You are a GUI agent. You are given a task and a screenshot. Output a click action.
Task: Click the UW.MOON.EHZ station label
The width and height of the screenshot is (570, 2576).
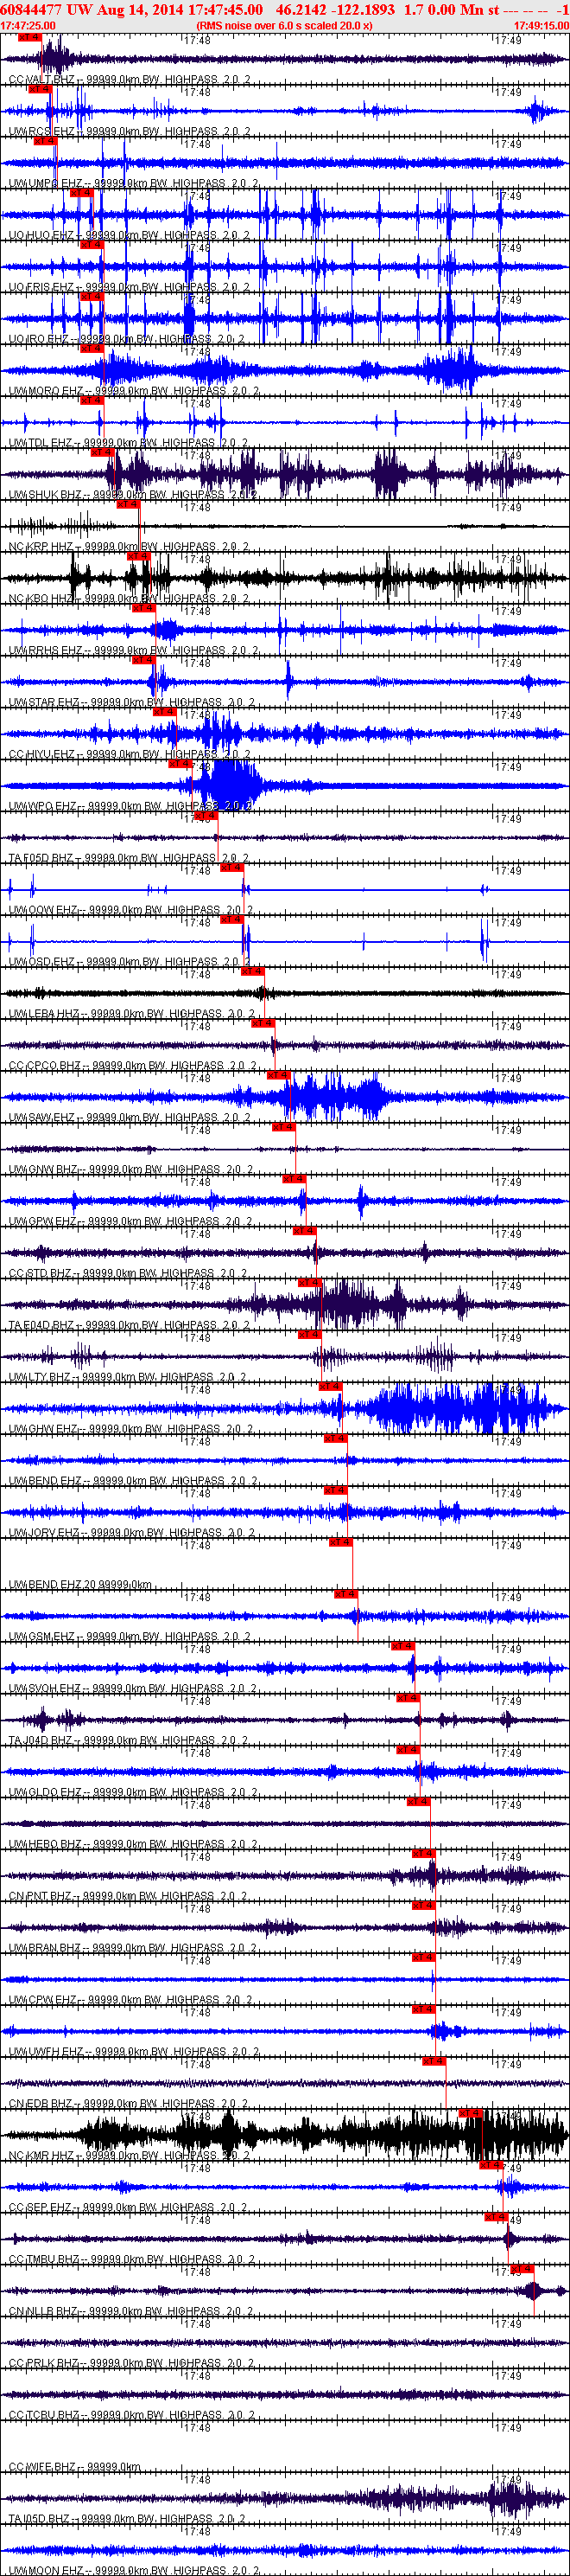coord(134,2571)
